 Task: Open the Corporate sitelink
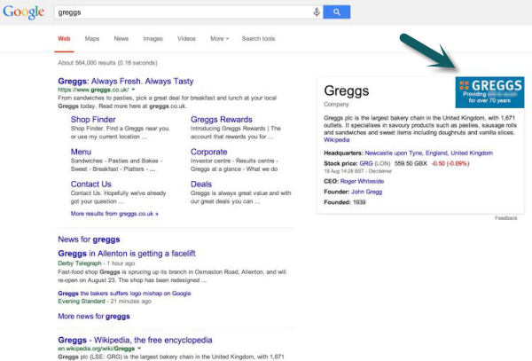(x=208, y=152)
